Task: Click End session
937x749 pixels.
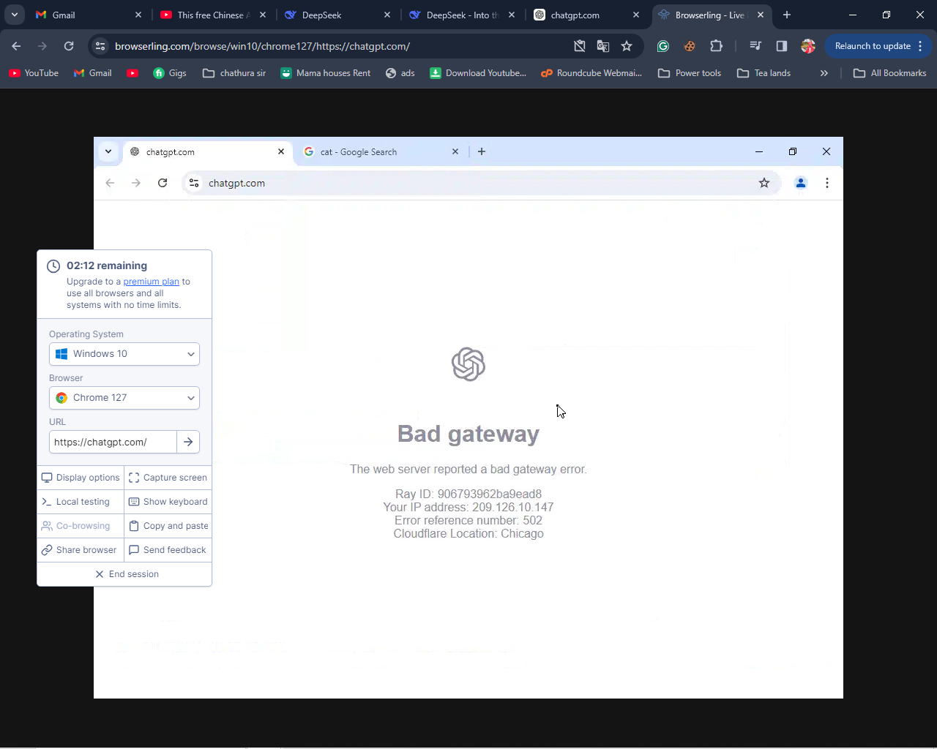Action: (x=124, y=574)
